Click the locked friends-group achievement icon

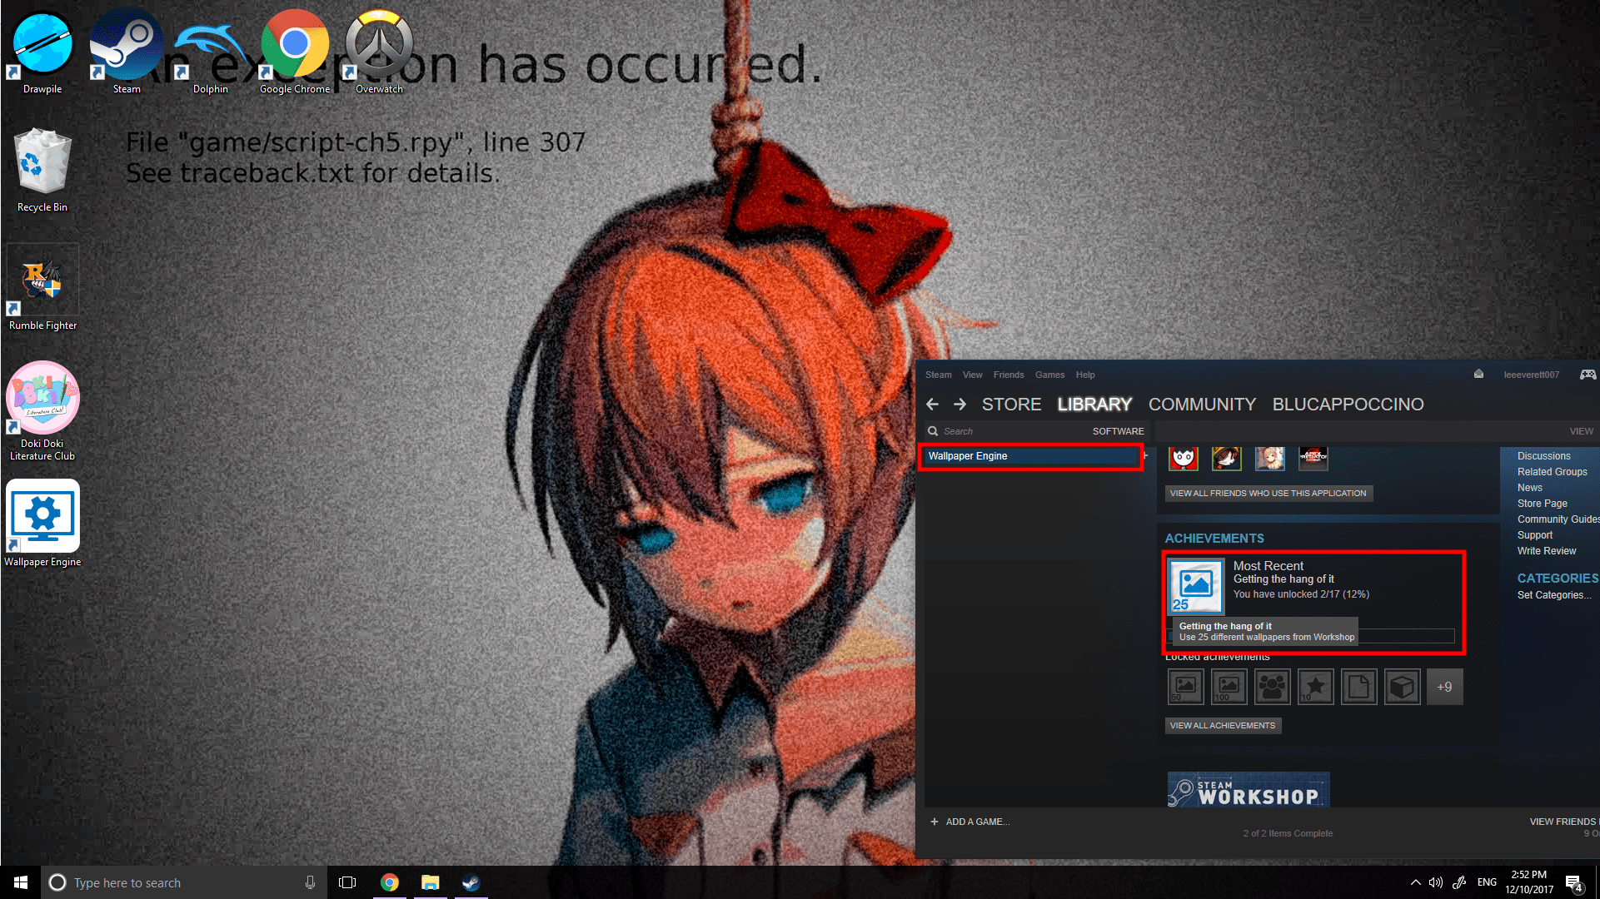pyautogui.click(x=1272, y=687)
